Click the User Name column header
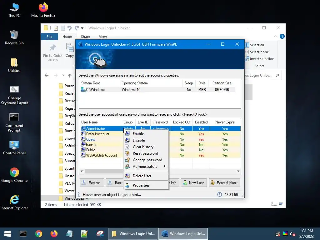 coord(100,122)
